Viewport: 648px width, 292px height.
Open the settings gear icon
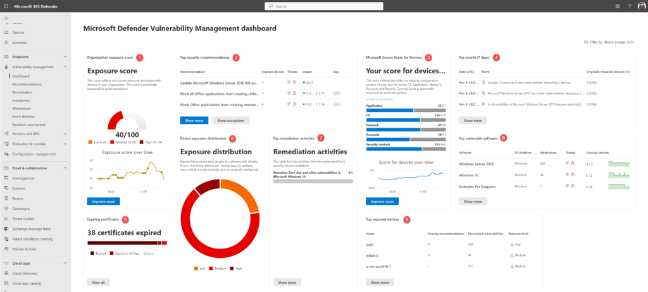618,6
